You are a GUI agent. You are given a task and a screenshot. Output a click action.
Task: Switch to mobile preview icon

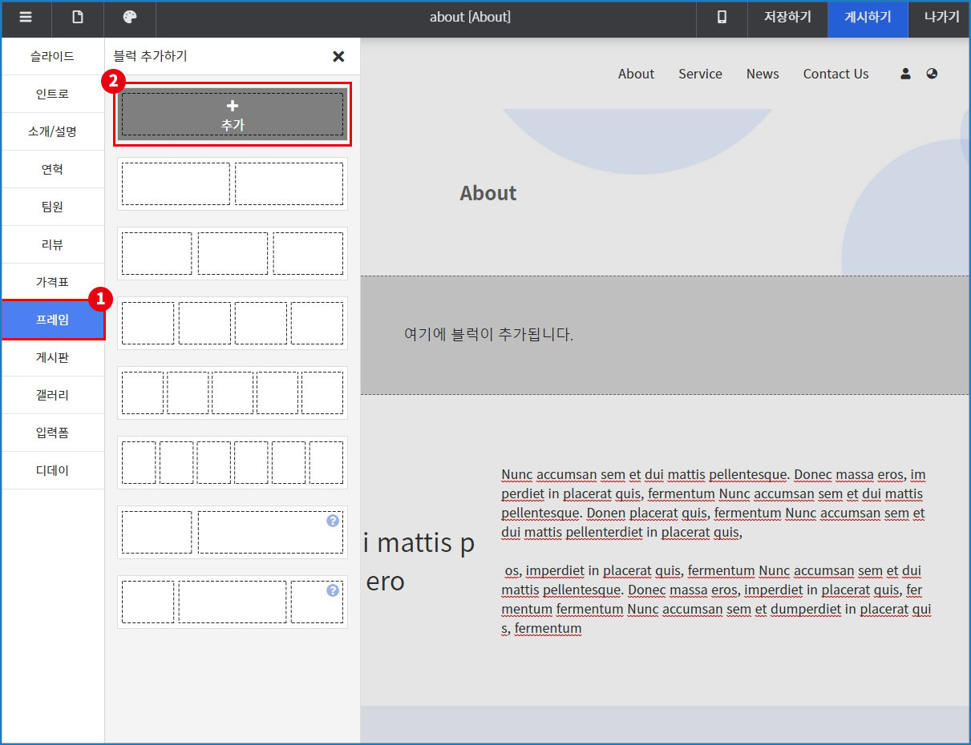coord(722,18)
